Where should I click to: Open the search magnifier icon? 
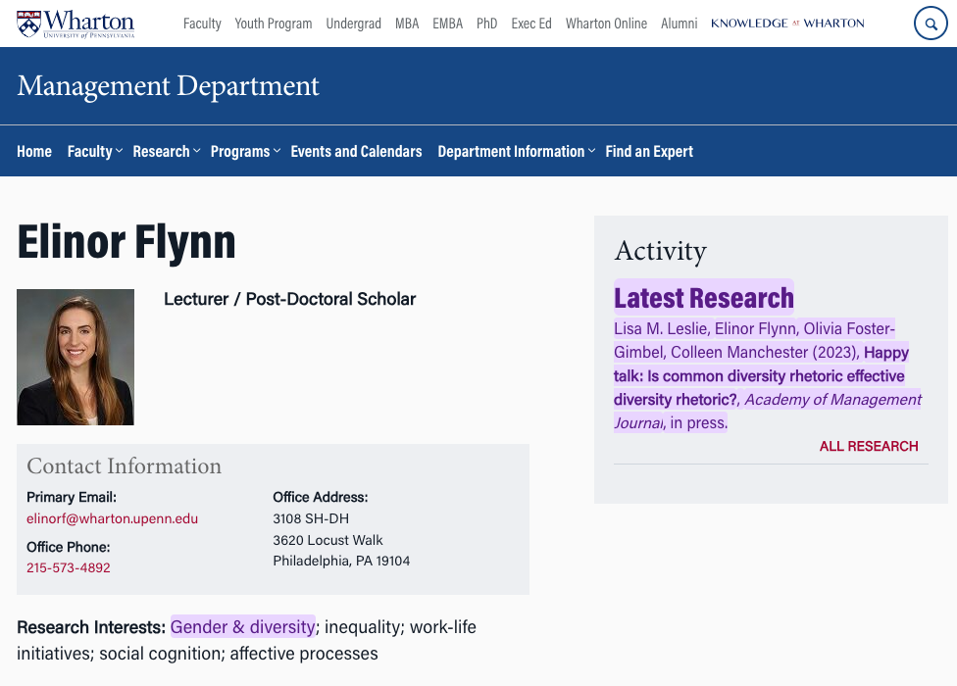pos(931,24)
